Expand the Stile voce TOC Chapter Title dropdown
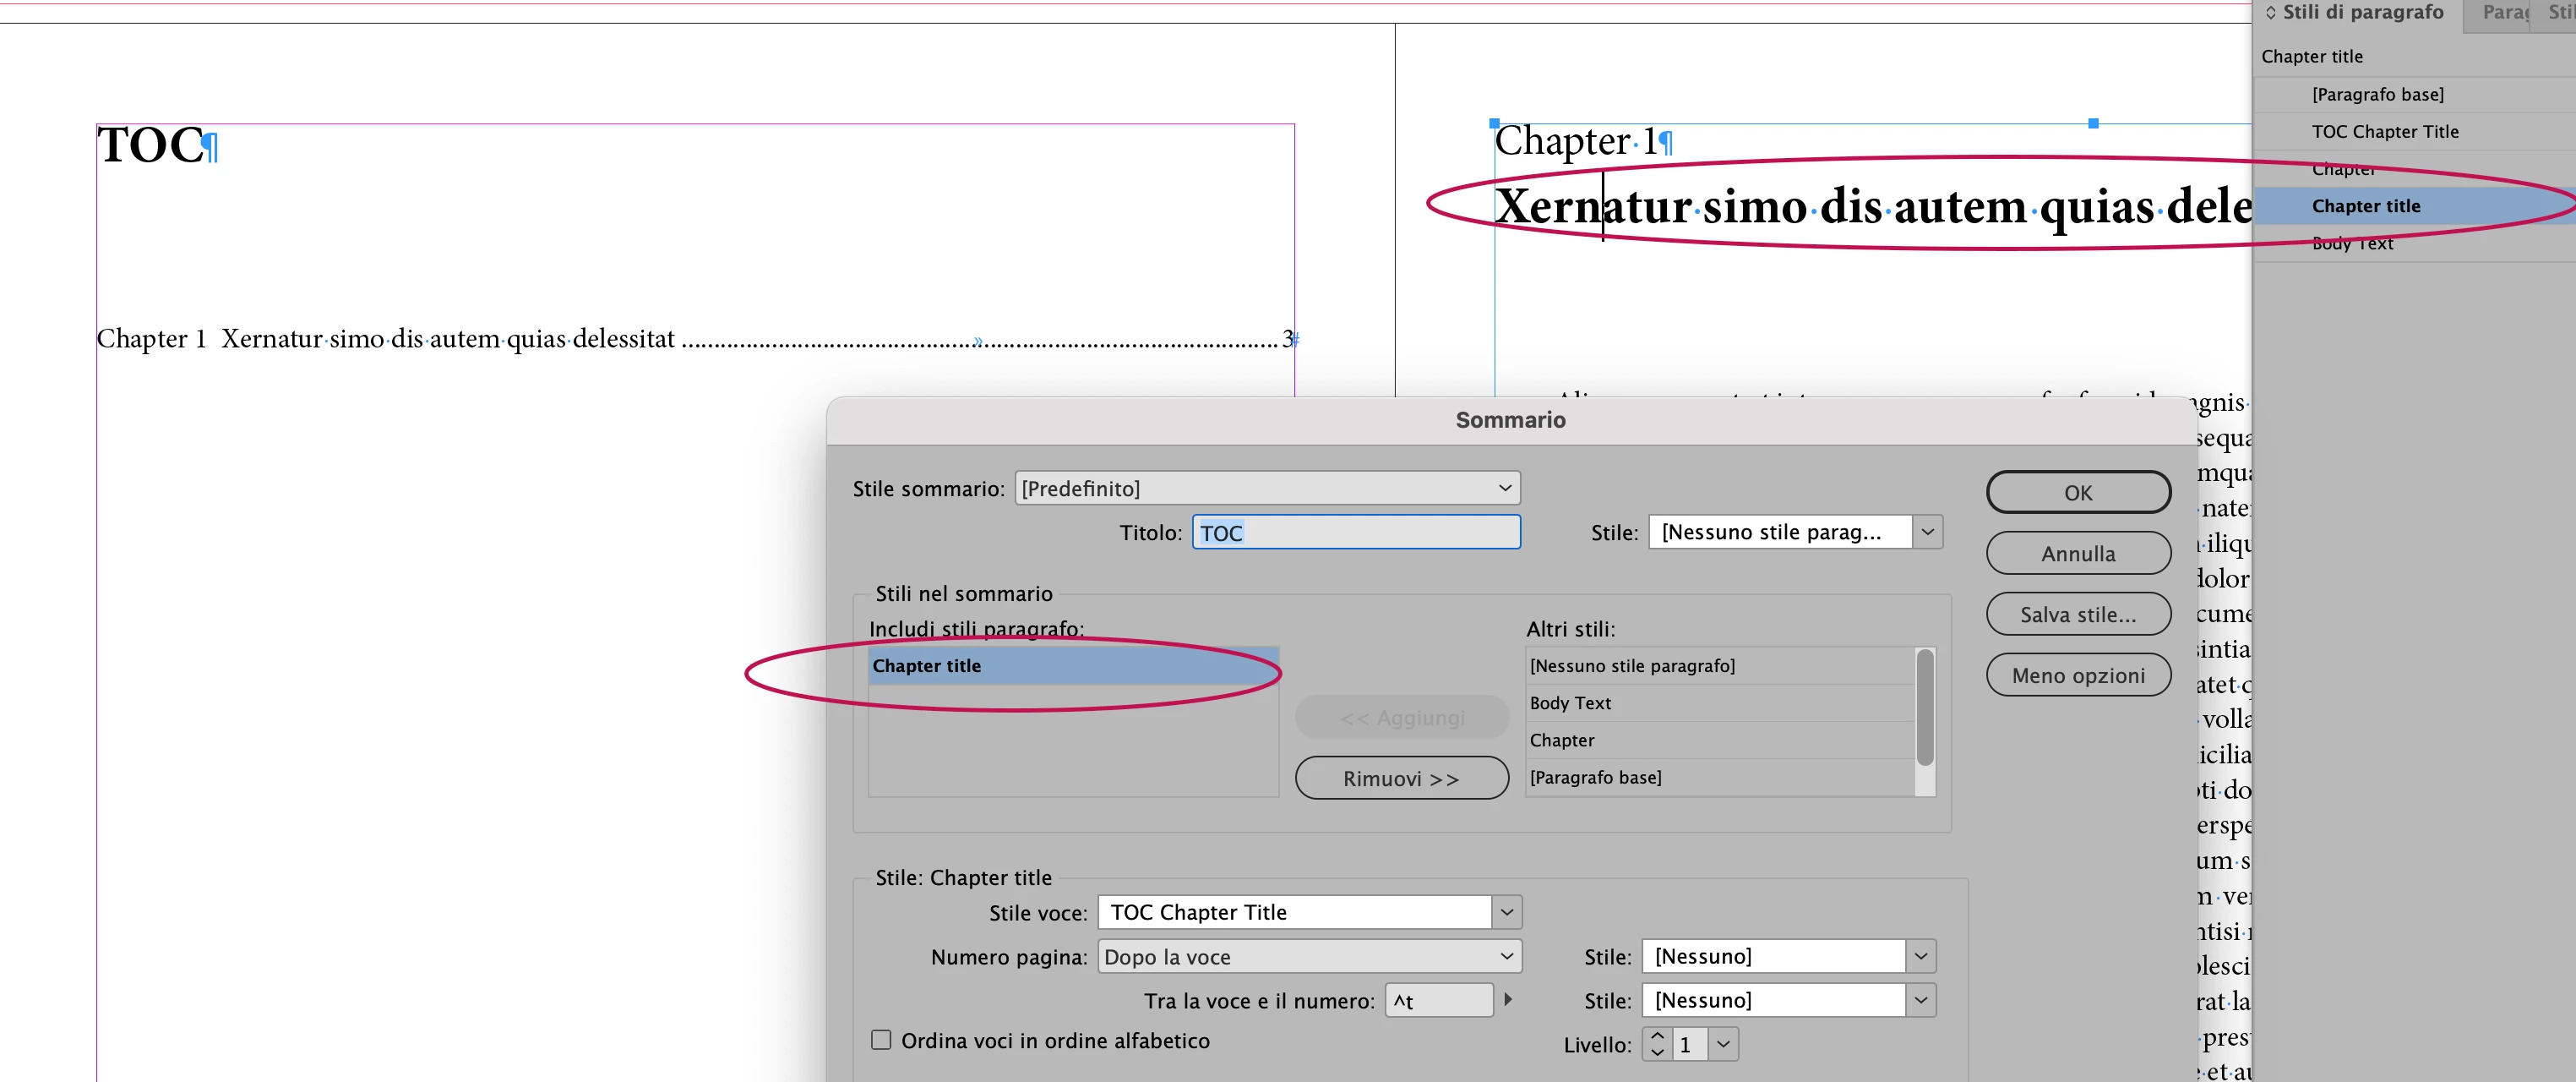This screenshot has width=2576, height=1082. [x=1506, y=912]
